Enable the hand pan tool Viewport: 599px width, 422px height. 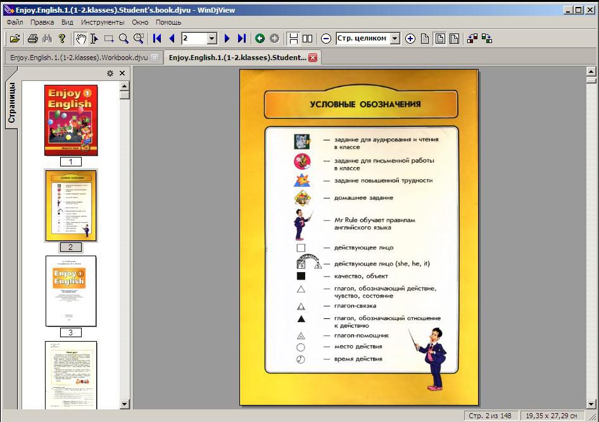click(80, 39)
